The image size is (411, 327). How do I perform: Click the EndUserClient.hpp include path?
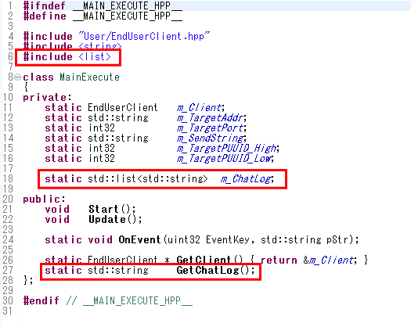coord(144,36)
